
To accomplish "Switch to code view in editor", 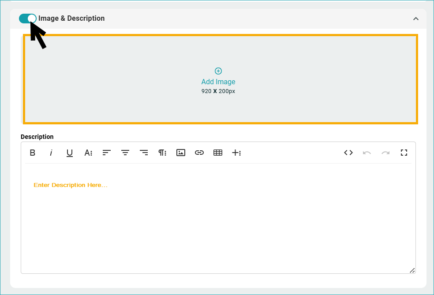I will tap(348, 153).
